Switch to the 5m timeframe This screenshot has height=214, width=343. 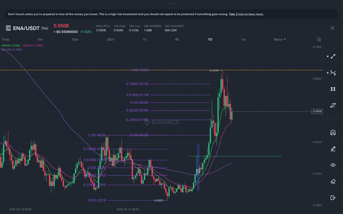coord(40,39)
